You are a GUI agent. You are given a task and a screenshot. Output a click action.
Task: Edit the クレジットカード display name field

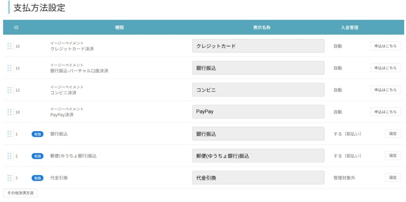pos(258,46)
